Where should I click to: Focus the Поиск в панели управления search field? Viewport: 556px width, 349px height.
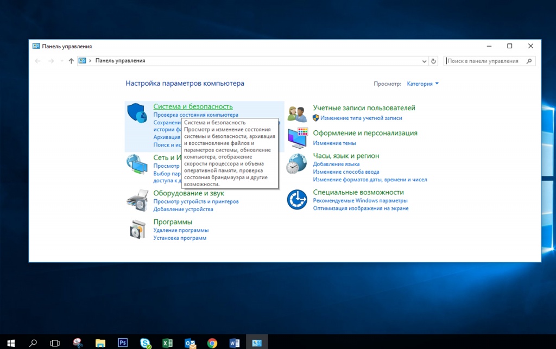pyautogui.click(x=489, y=61)
